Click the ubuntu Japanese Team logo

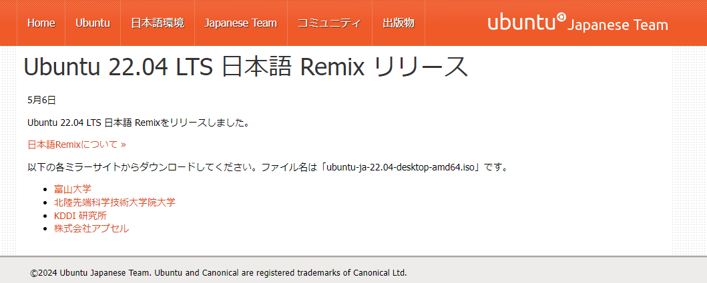(577, 23)
